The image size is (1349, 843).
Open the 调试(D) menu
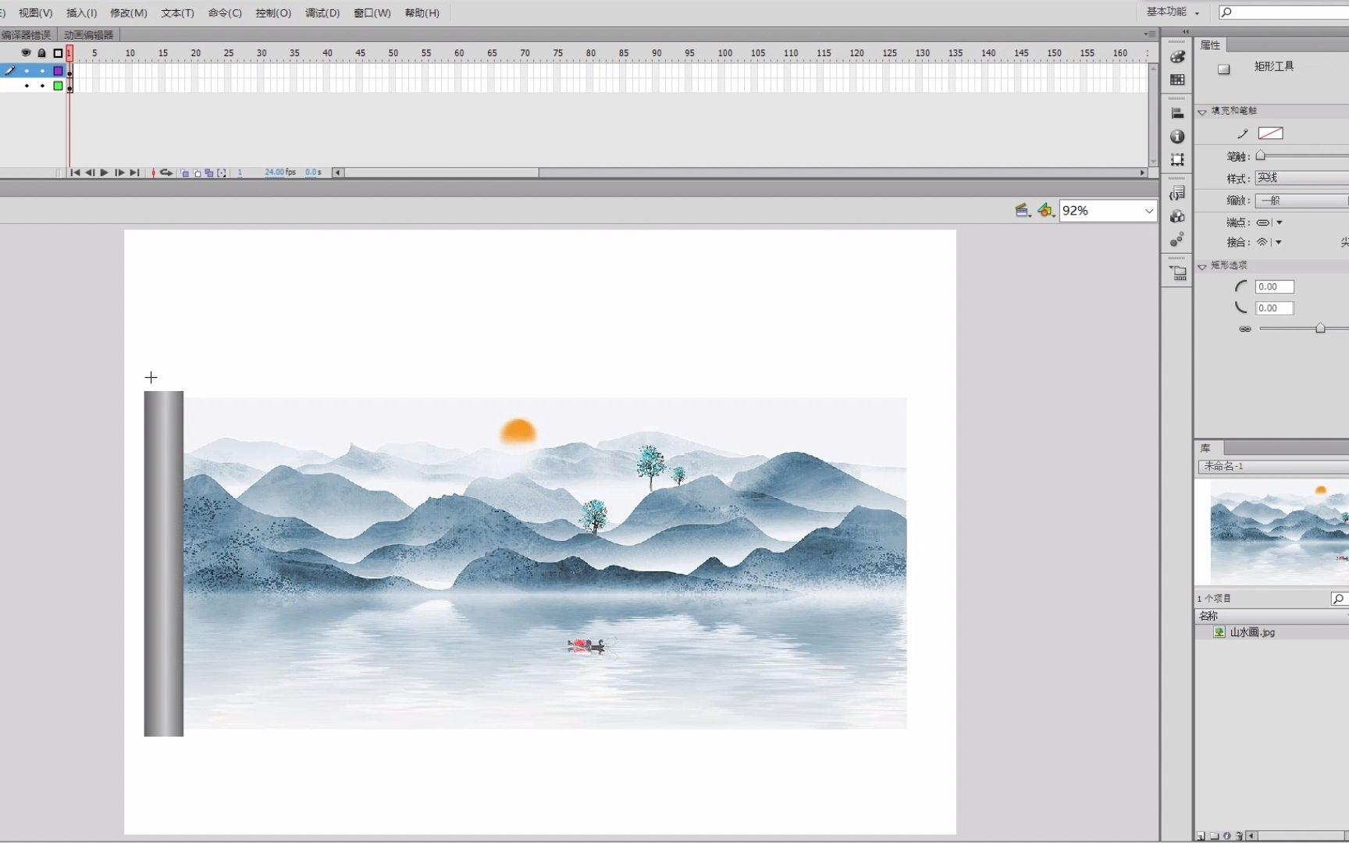click(322, 13)
